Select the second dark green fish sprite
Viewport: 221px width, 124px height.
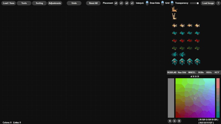(182, 48)
